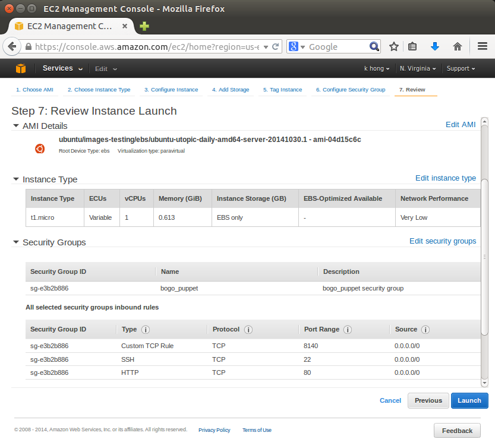Click the AWS orange cube logo

click(21, 68)
